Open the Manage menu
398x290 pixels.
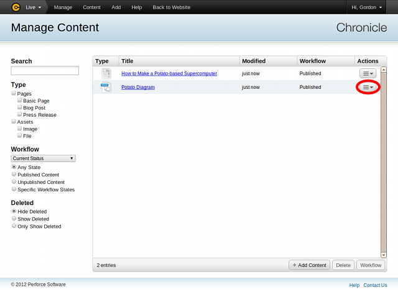click(x=63, y=7)
